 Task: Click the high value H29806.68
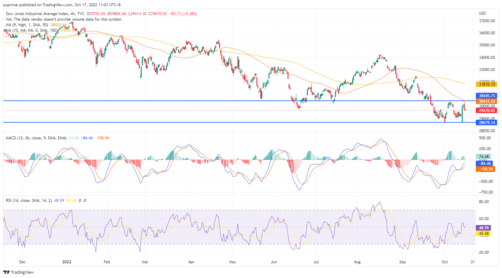[117, 14]
